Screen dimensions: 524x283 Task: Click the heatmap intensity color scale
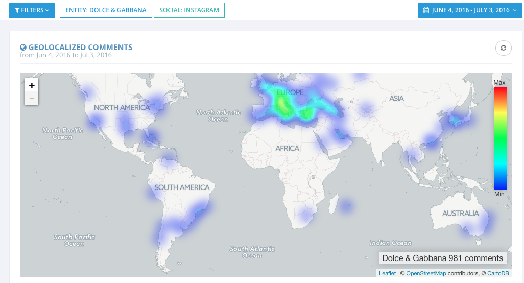(x=500, y=138)
